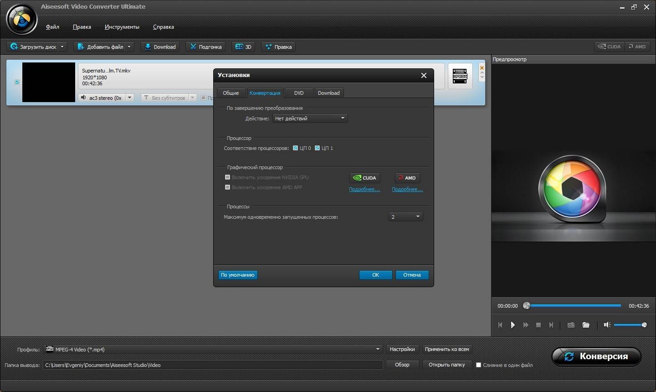Open the Действие dropdown (Нет действий)
Screen dimensions: 656x392
(310, 118)
